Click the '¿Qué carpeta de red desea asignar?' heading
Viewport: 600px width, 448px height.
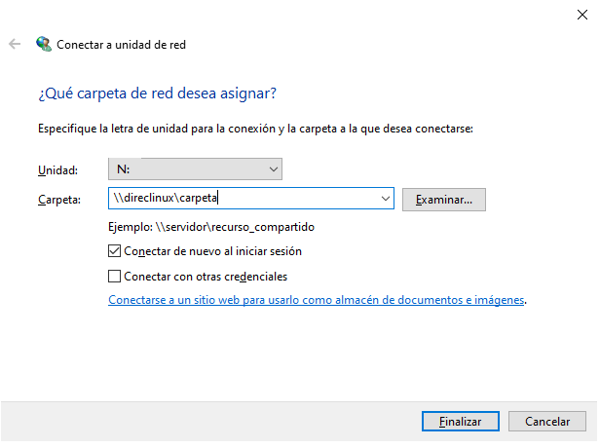pos(157,93)
